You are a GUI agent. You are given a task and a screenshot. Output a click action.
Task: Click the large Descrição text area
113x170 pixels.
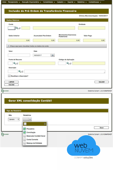pos(65,72)
